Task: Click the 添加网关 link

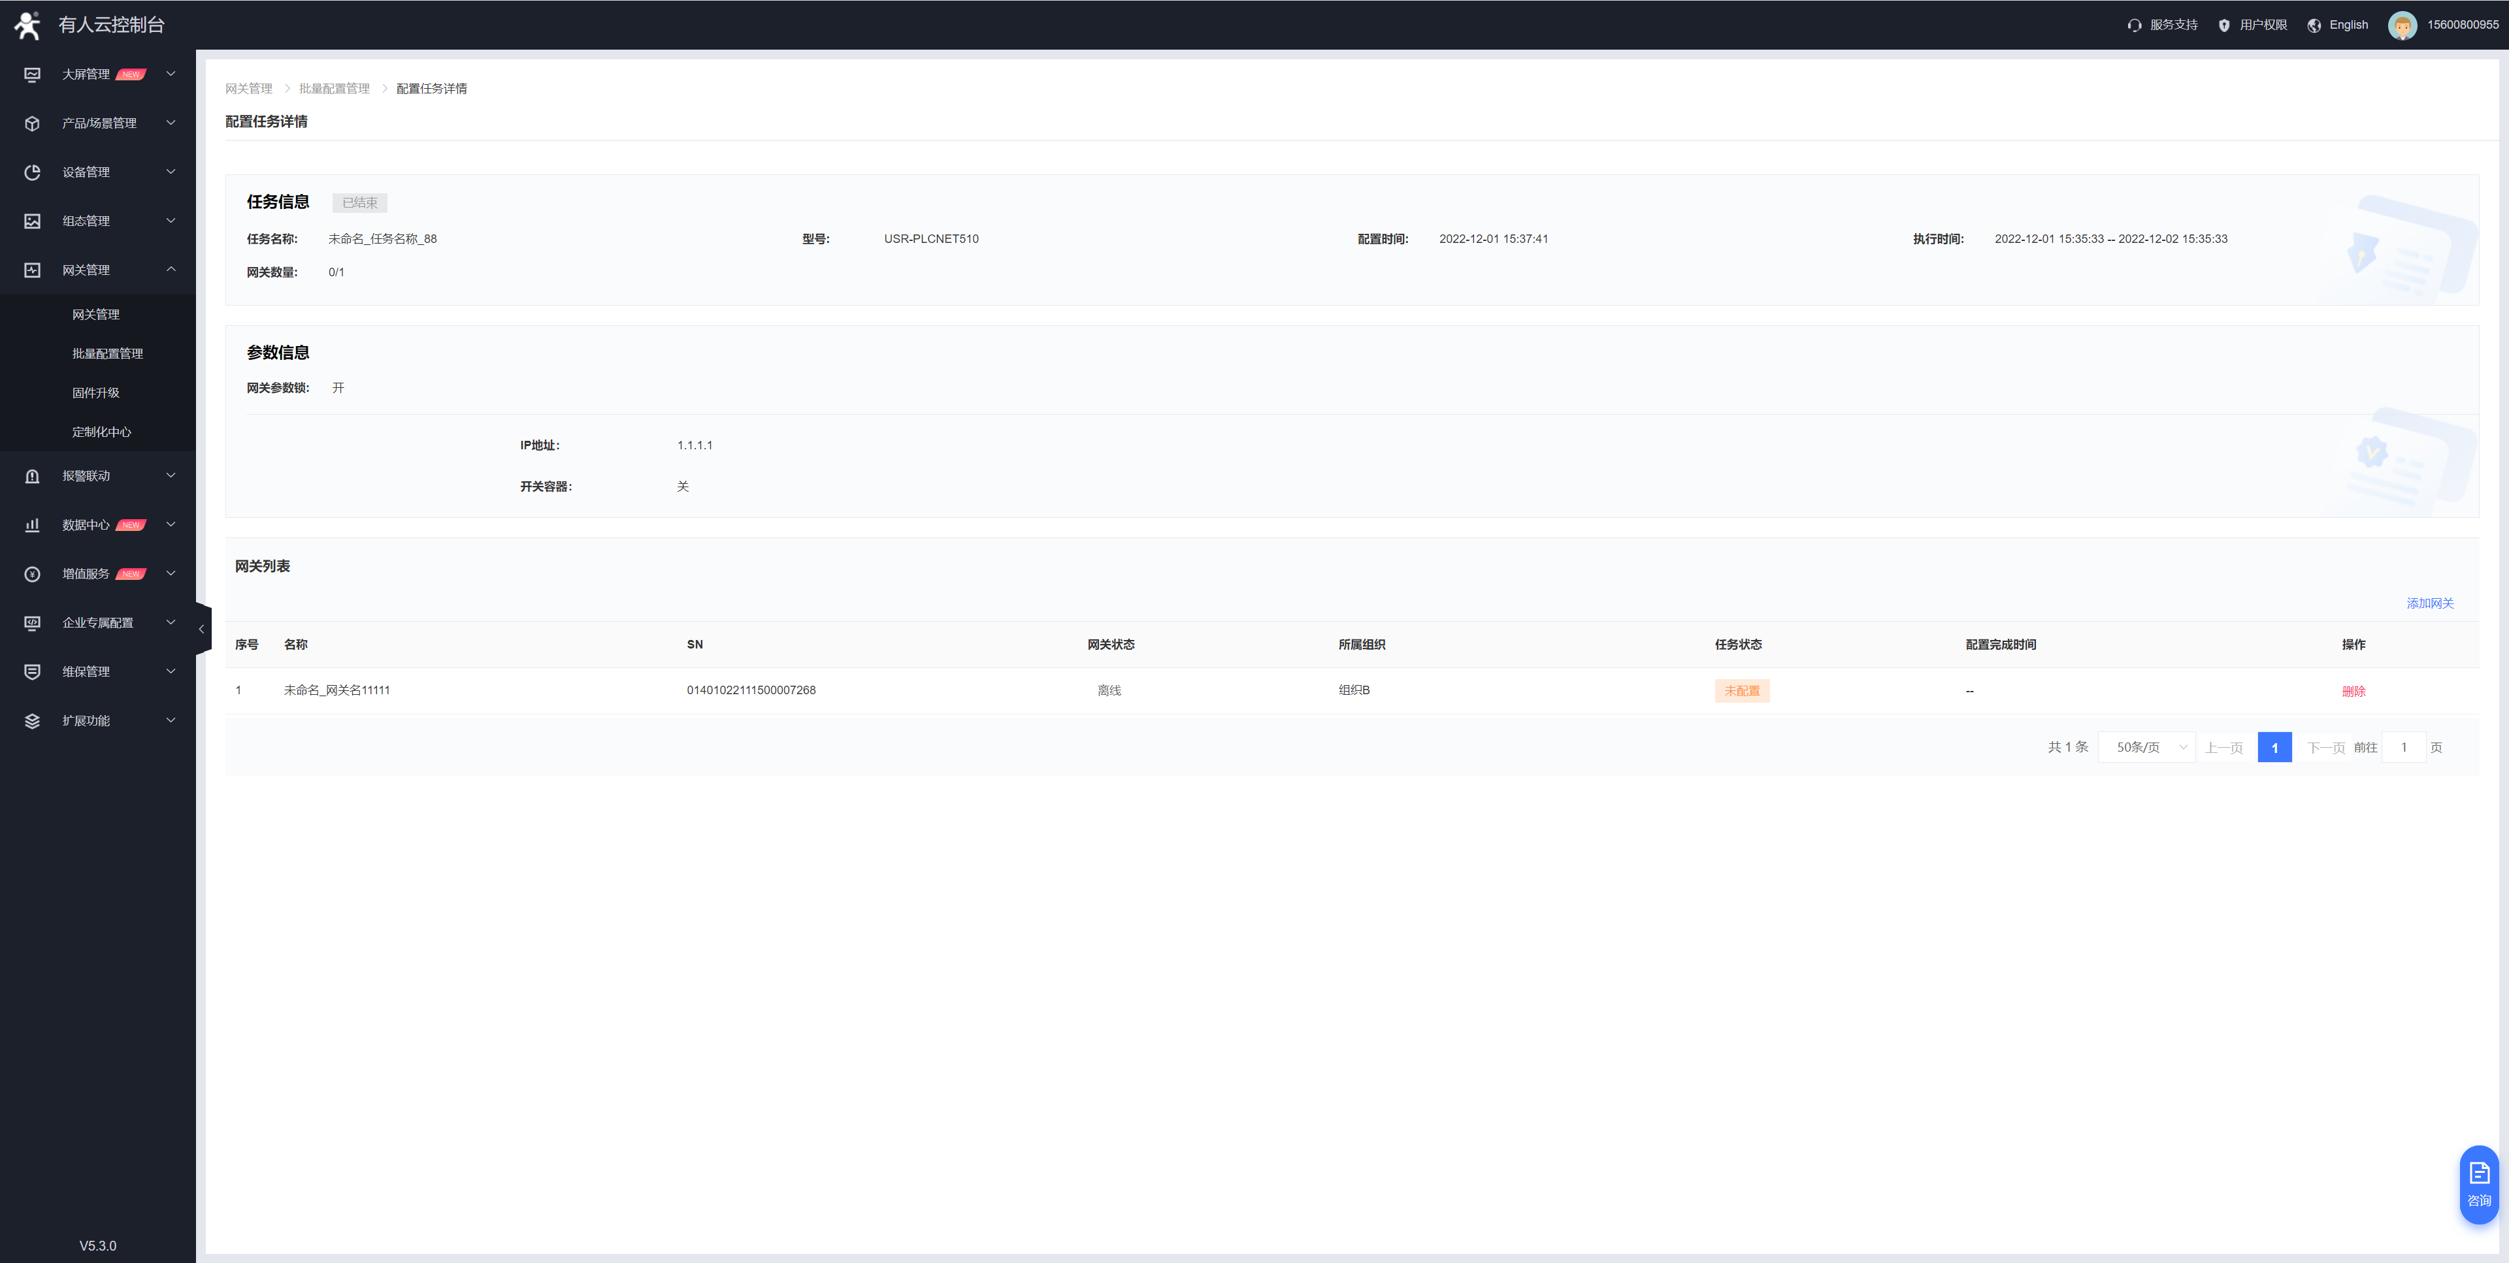Action: (2429, 604)
